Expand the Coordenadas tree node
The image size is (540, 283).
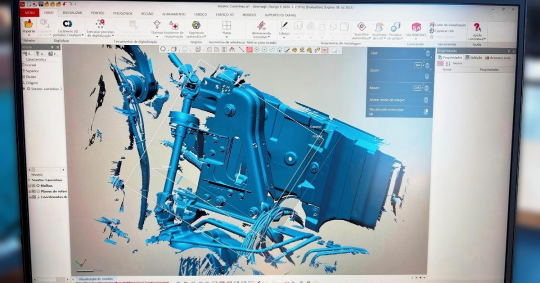(x=29, y=197)
